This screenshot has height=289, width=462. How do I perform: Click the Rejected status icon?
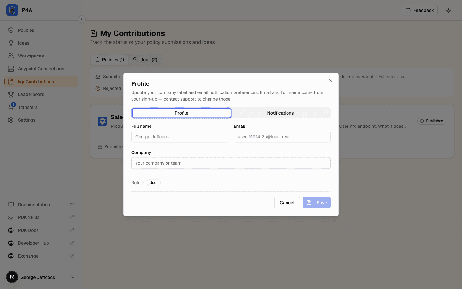coord(98,88)
